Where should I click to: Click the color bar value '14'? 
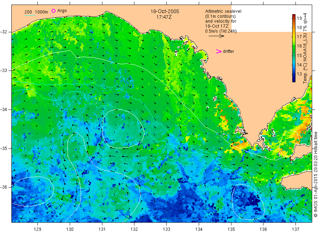click(299, 65)
